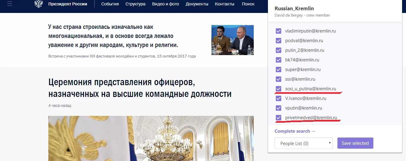Open the People List (0) dropdown

[x=304, y=143]
